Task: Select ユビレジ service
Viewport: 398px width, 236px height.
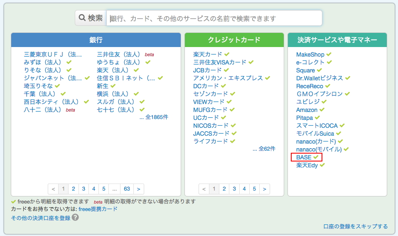Action: (308, 102)
